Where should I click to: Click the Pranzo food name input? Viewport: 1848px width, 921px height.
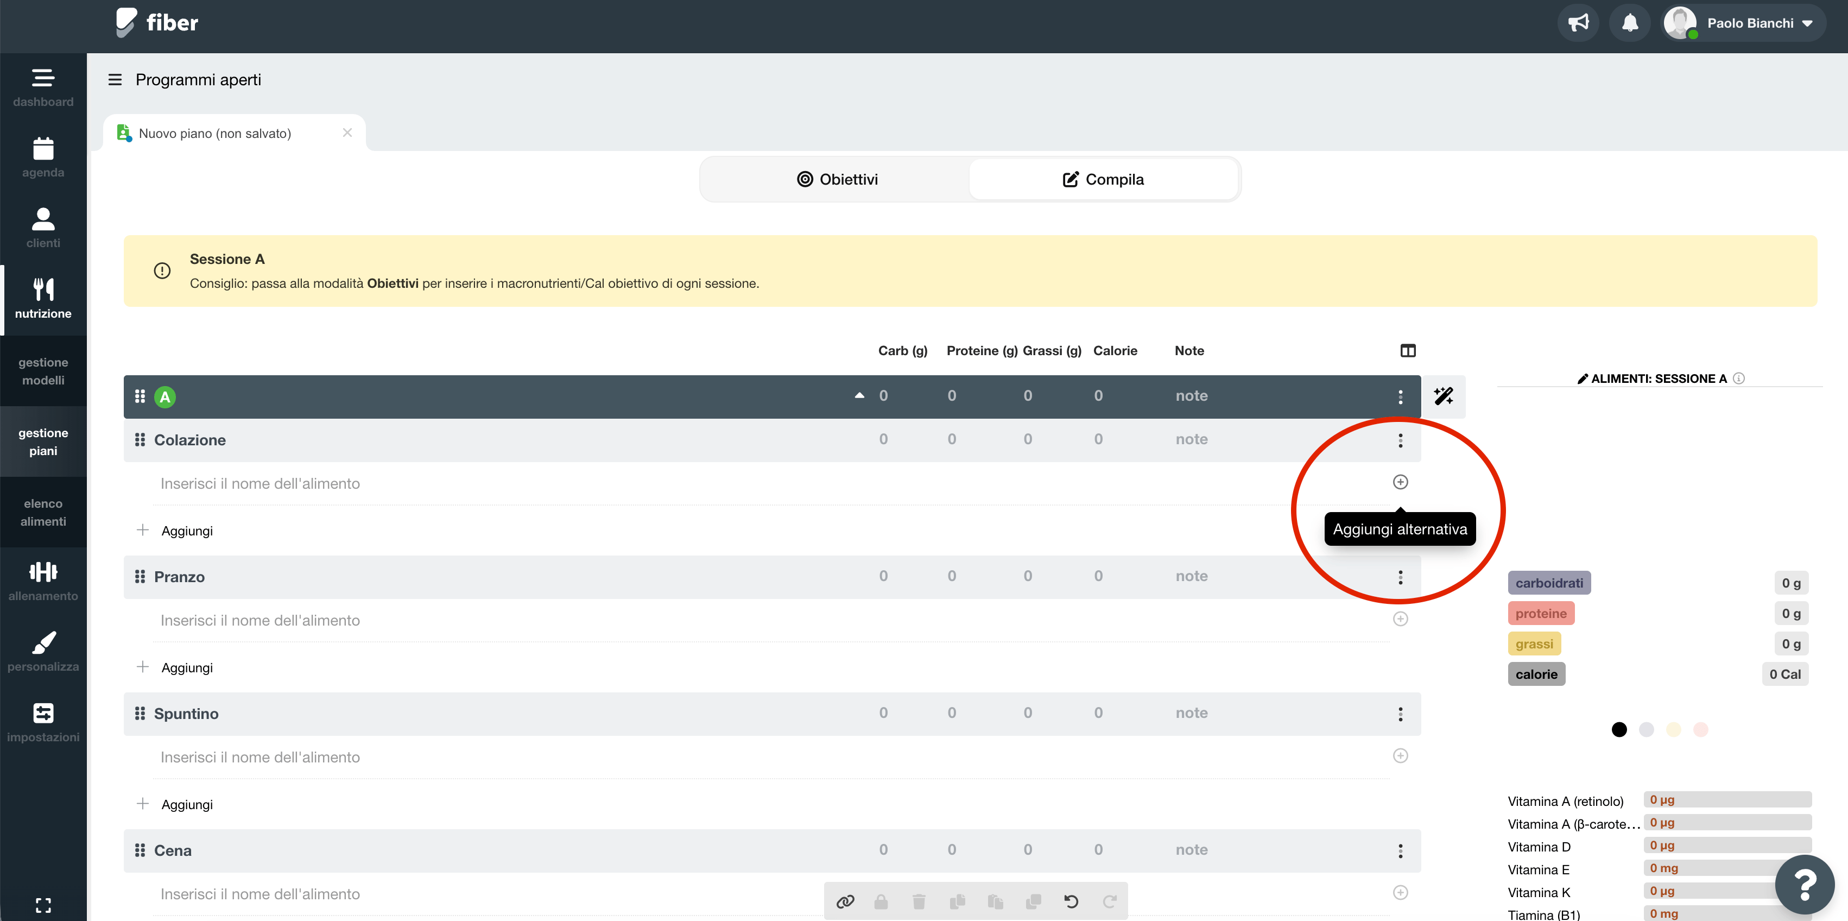click(x=771, y=620)
